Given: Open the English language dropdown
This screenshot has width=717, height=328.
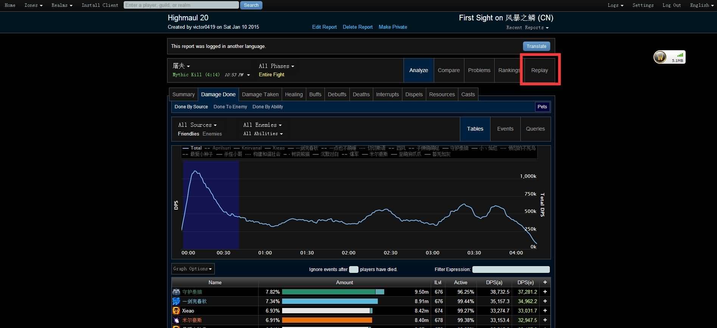Looking at the screenshot, I should click(701, 5).
